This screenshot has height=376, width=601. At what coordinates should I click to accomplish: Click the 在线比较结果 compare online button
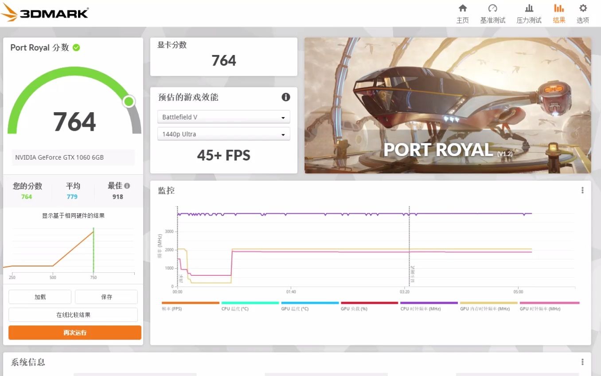pos(73,315)
